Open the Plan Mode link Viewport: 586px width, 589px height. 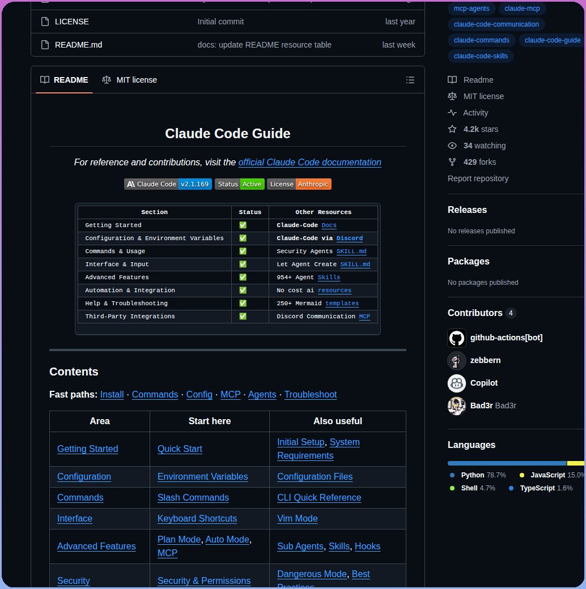point(179,540)
